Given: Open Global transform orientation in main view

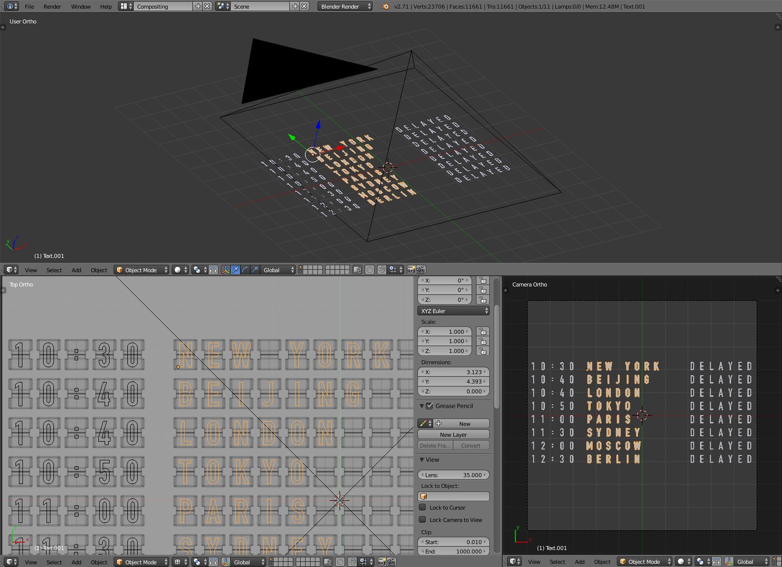Looking at the screenshot, I should click(278, 270).
